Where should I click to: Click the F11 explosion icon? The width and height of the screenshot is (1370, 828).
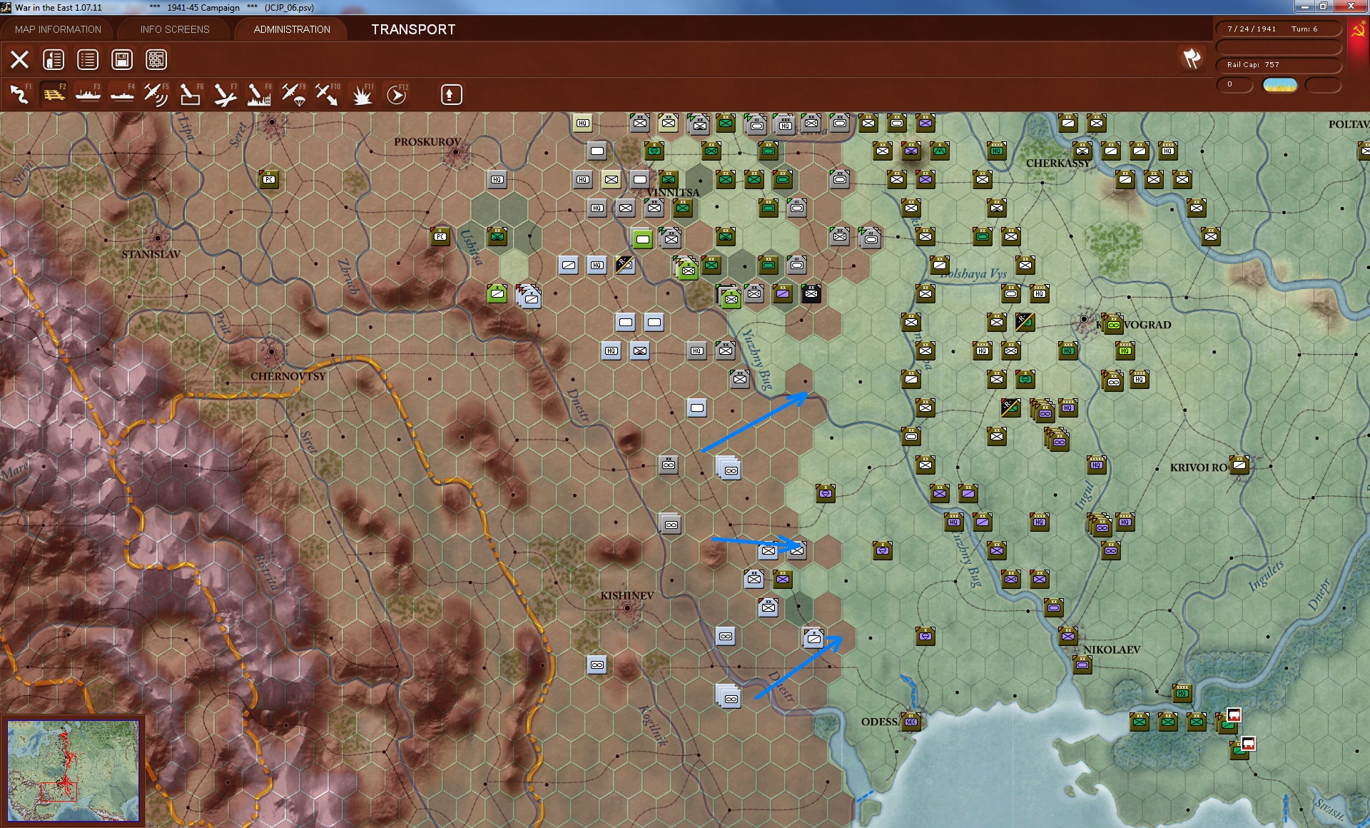pyautogui.click(x=362, y=94)
